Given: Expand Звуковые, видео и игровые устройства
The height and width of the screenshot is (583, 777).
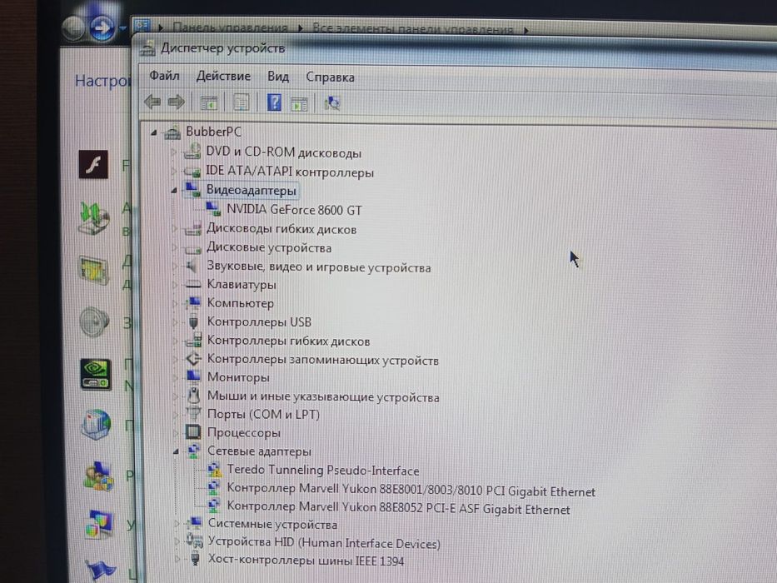Looking at the screenshot, I should pos(174,267).
